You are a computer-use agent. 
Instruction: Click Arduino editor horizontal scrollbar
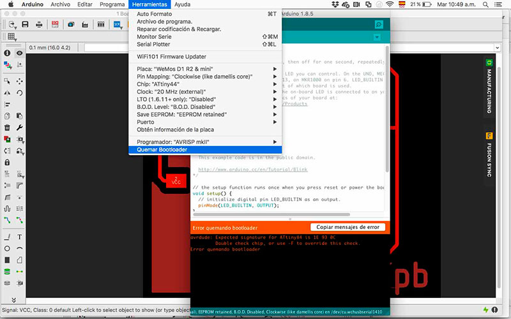(271, 214)
